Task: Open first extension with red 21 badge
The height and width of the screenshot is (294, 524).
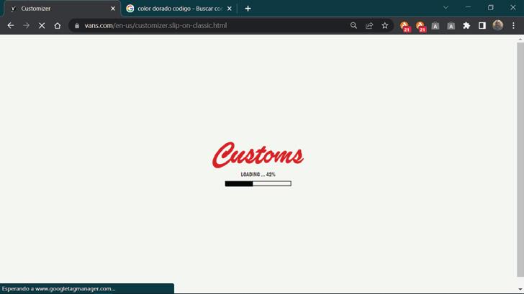Action: point(405,27)
